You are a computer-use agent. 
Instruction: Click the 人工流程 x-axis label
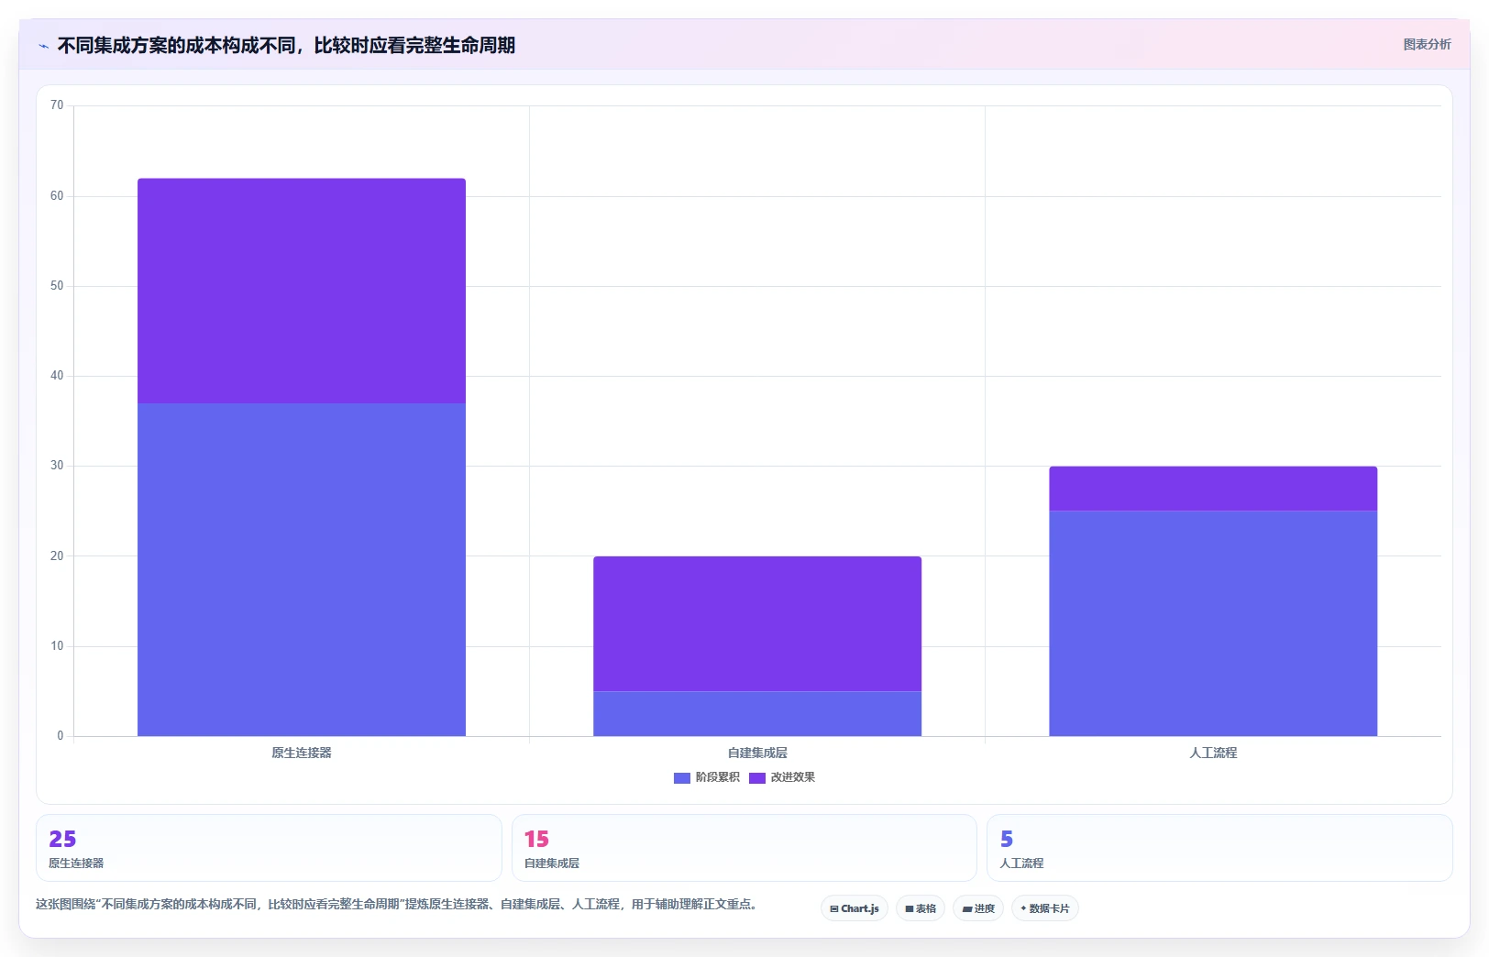1213,753
